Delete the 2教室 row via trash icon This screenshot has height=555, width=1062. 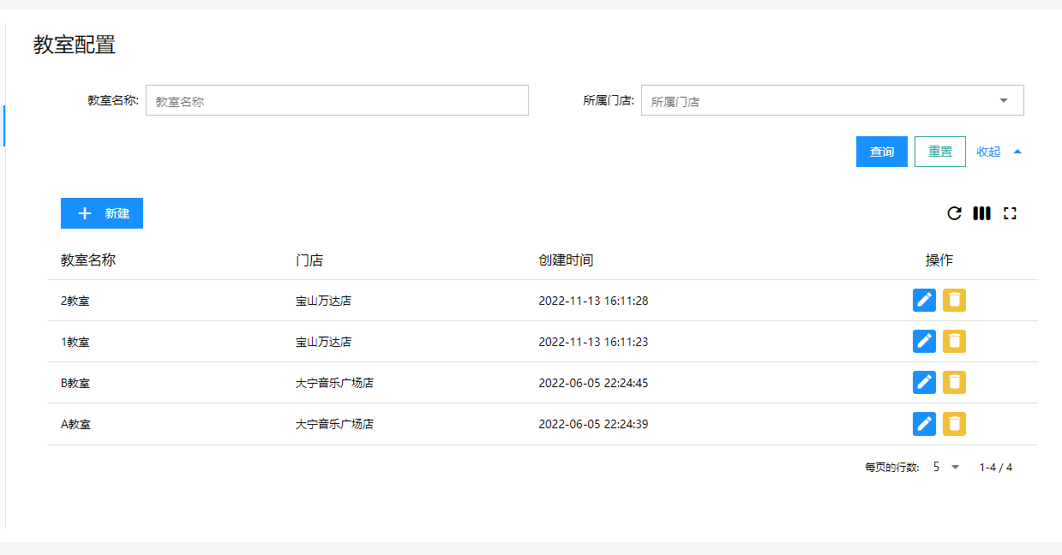[954, 301]
